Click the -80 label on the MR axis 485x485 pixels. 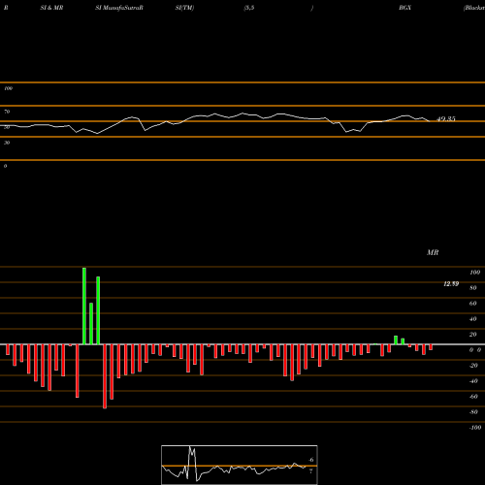473,412
